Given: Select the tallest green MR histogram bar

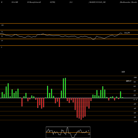Looking at the screenshot, I should 65,88.
